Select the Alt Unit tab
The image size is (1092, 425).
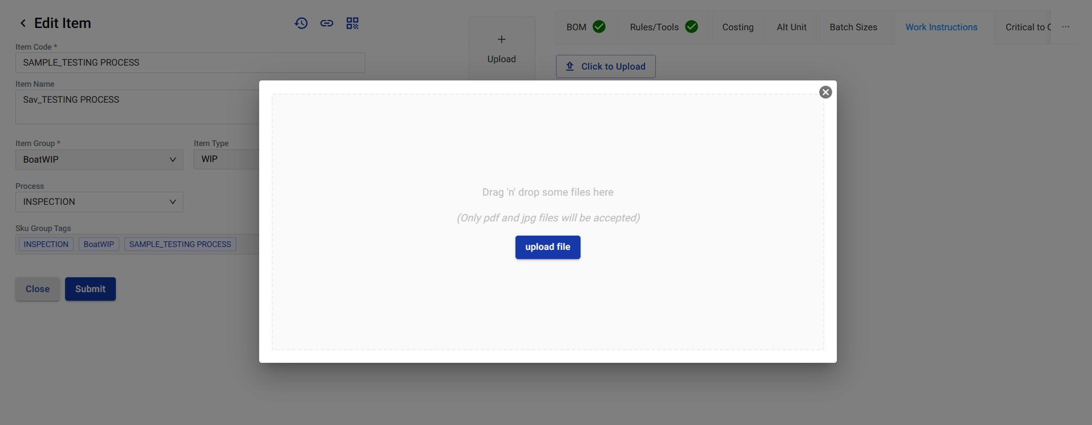point(791,27)
